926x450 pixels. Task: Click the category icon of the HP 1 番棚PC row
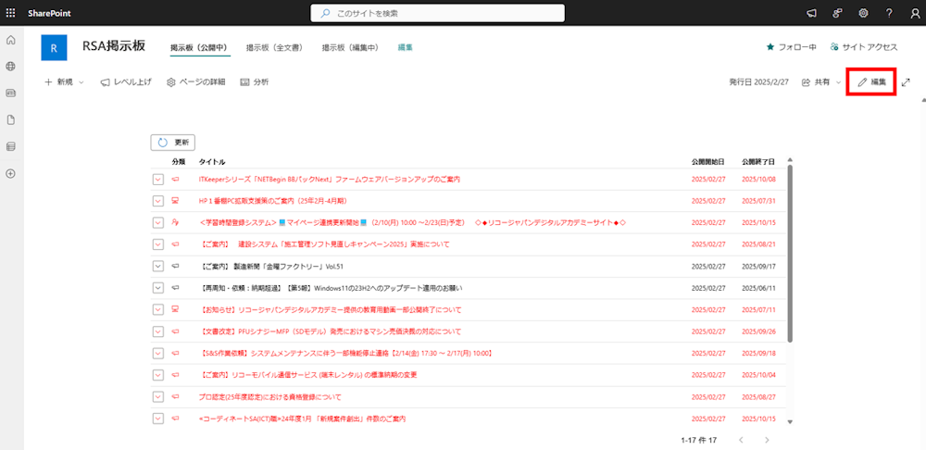(175, 201)
